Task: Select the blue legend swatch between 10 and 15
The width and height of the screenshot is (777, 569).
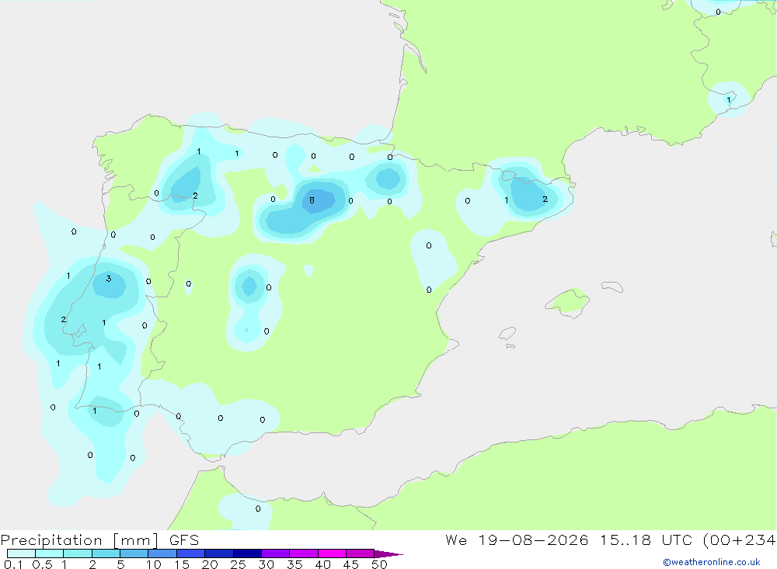Action: pos(162,553)
